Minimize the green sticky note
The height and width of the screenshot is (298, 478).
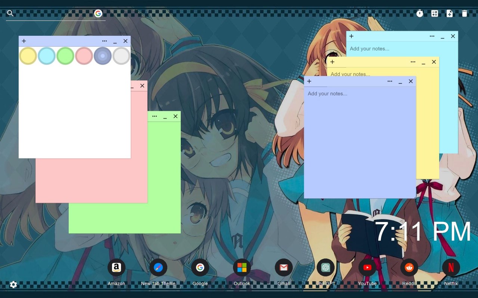coord(165,117)
